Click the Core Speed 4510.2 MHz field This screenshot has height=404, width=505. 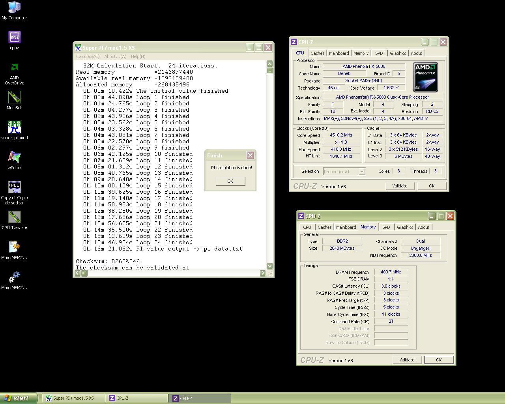click(x=341, y=135)
